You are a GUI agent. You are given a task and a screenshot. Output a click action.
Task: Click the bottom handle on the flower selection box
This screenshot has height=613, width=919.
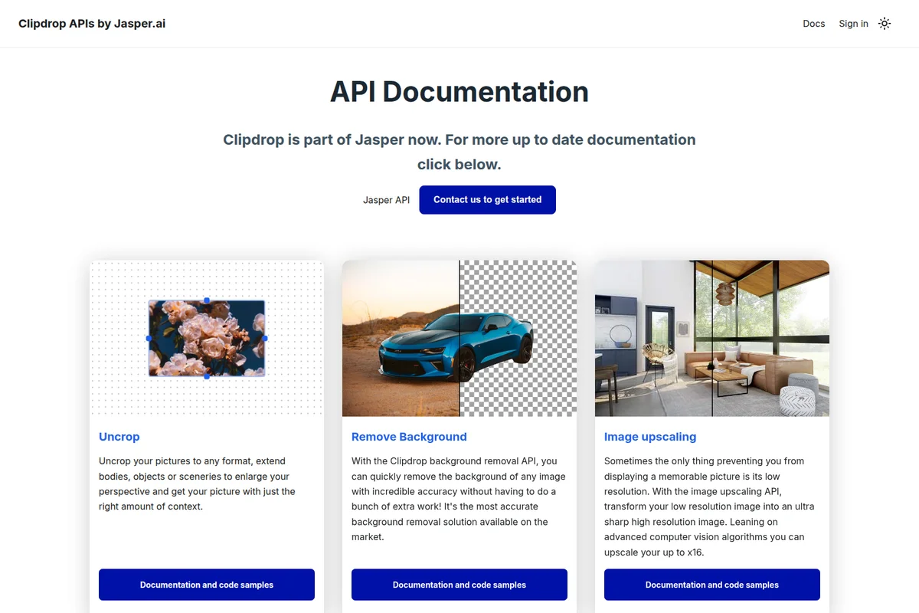click(206, 376)
